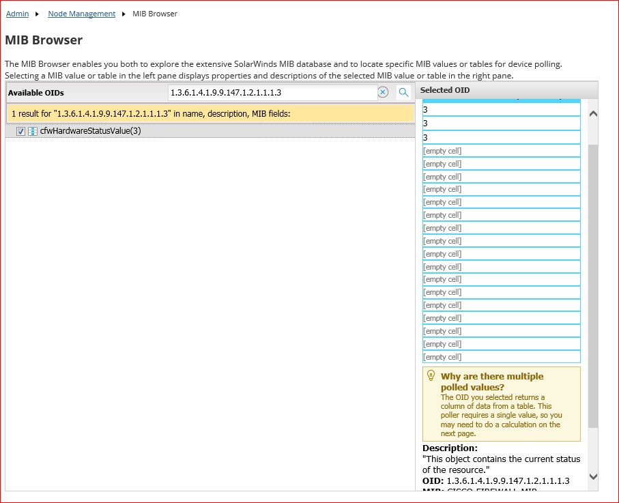
Task: Click the table icon beside cfwHardwareStatusValue
Action: click(33, 131)
